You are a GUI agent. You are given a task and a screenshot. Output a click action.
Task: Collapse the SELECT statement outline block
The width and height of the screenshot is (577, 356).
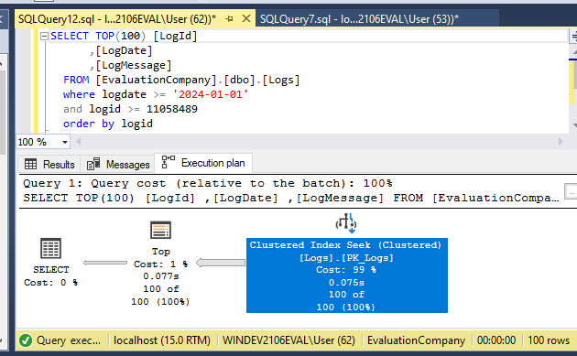click(x=44, y=36)
